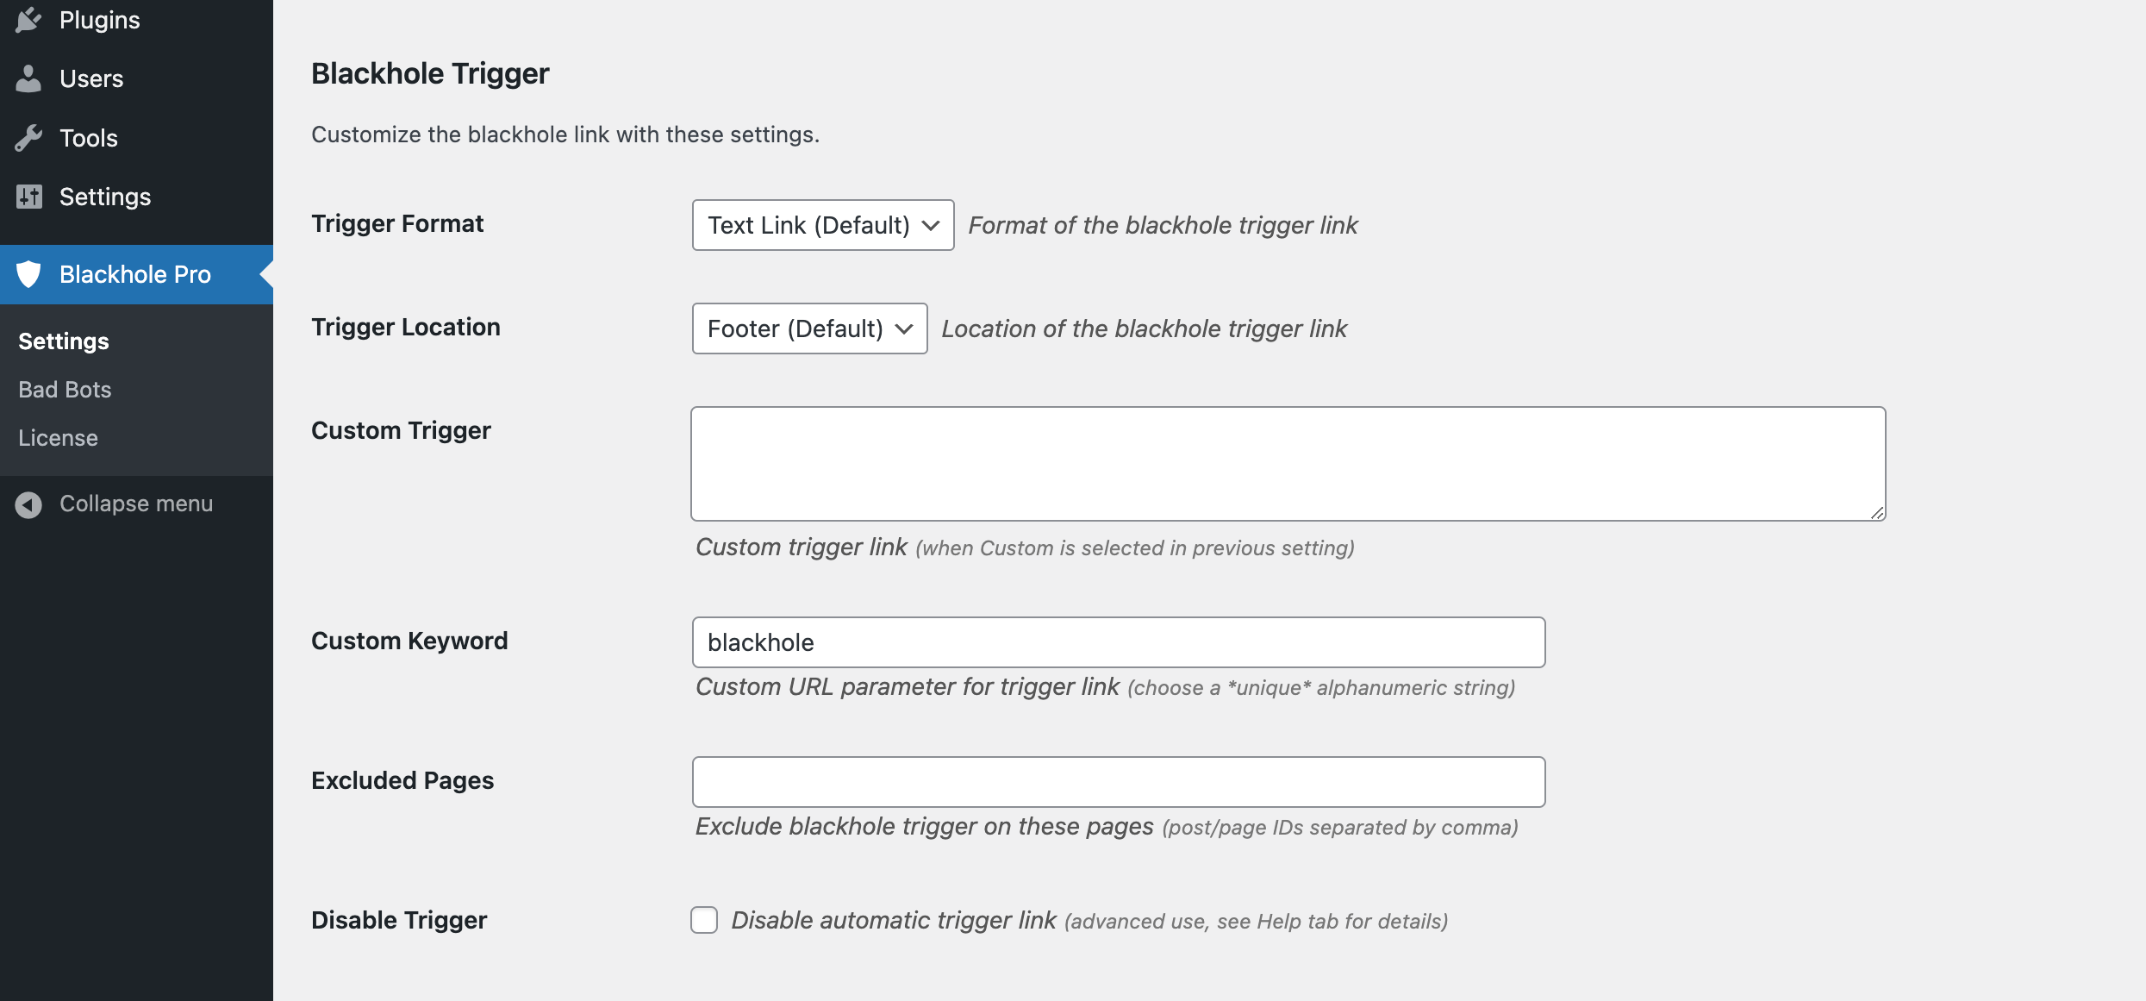Focus the Custom Trigger text area
The image size is (2146, 1001).
(1288, 464)
